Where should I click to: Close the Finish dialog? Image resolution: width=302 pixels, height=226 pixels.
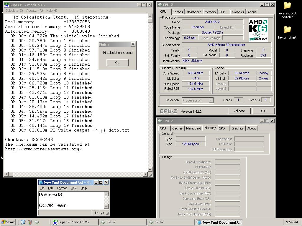coord(133,44)
